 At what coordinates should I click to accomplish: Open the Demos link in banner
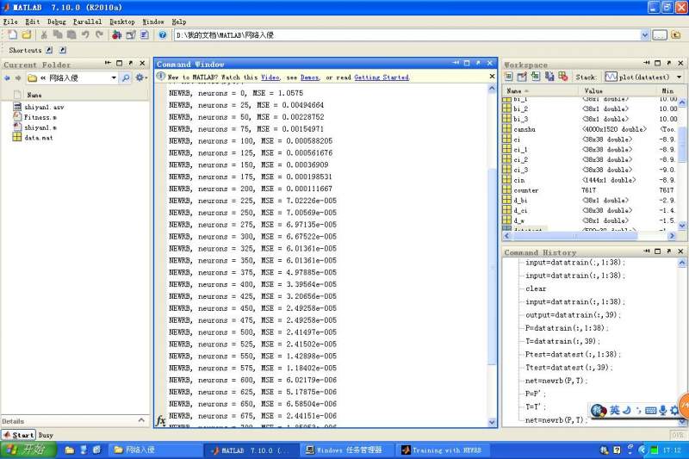(x=310, y=78)
